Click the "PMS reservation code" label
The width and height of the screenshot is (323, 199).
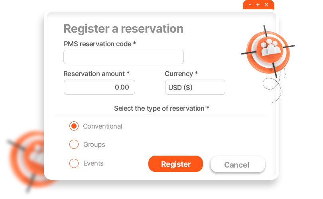tap(100, 44)
